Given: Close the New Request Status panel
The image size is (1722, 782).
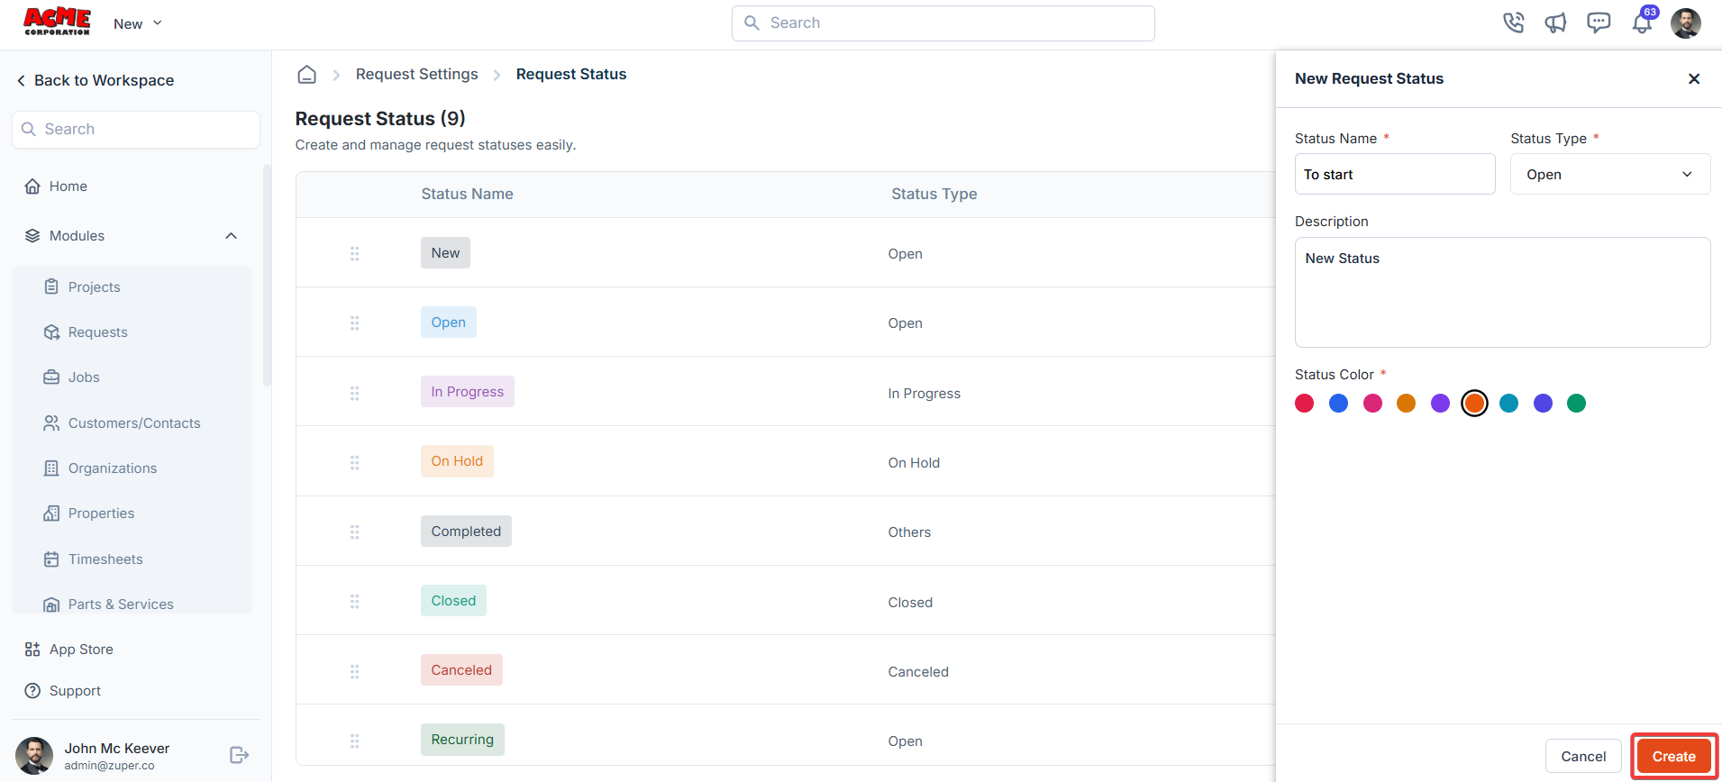Looking at the screenshot, I should point(1694,79).
